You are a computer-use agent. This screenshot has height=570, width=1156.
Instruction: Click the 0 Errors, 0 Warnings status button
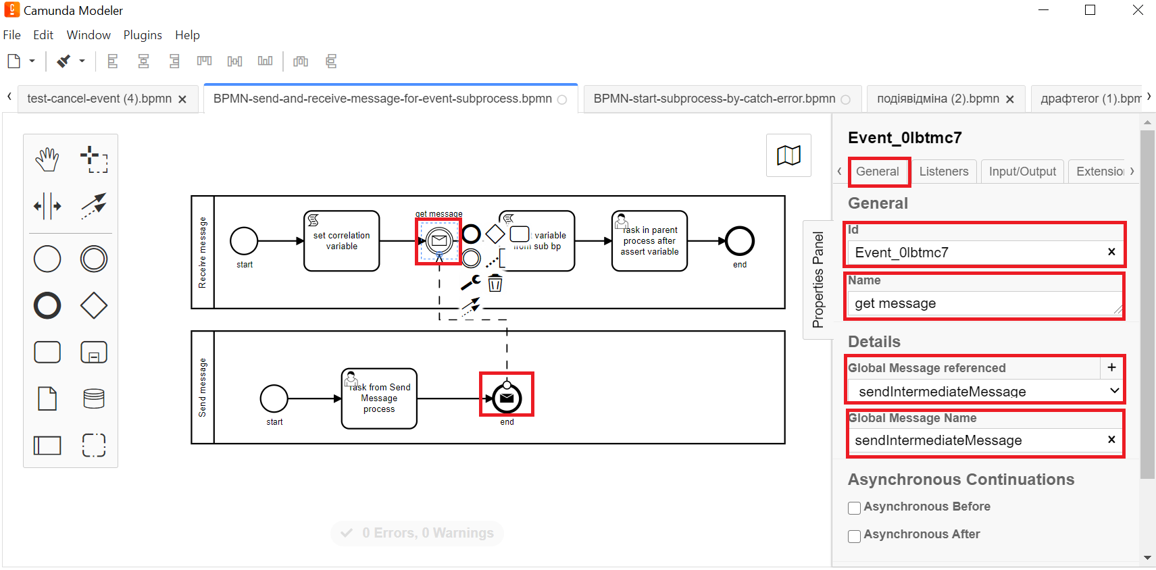pyautogui.click(x=417, y=533)
